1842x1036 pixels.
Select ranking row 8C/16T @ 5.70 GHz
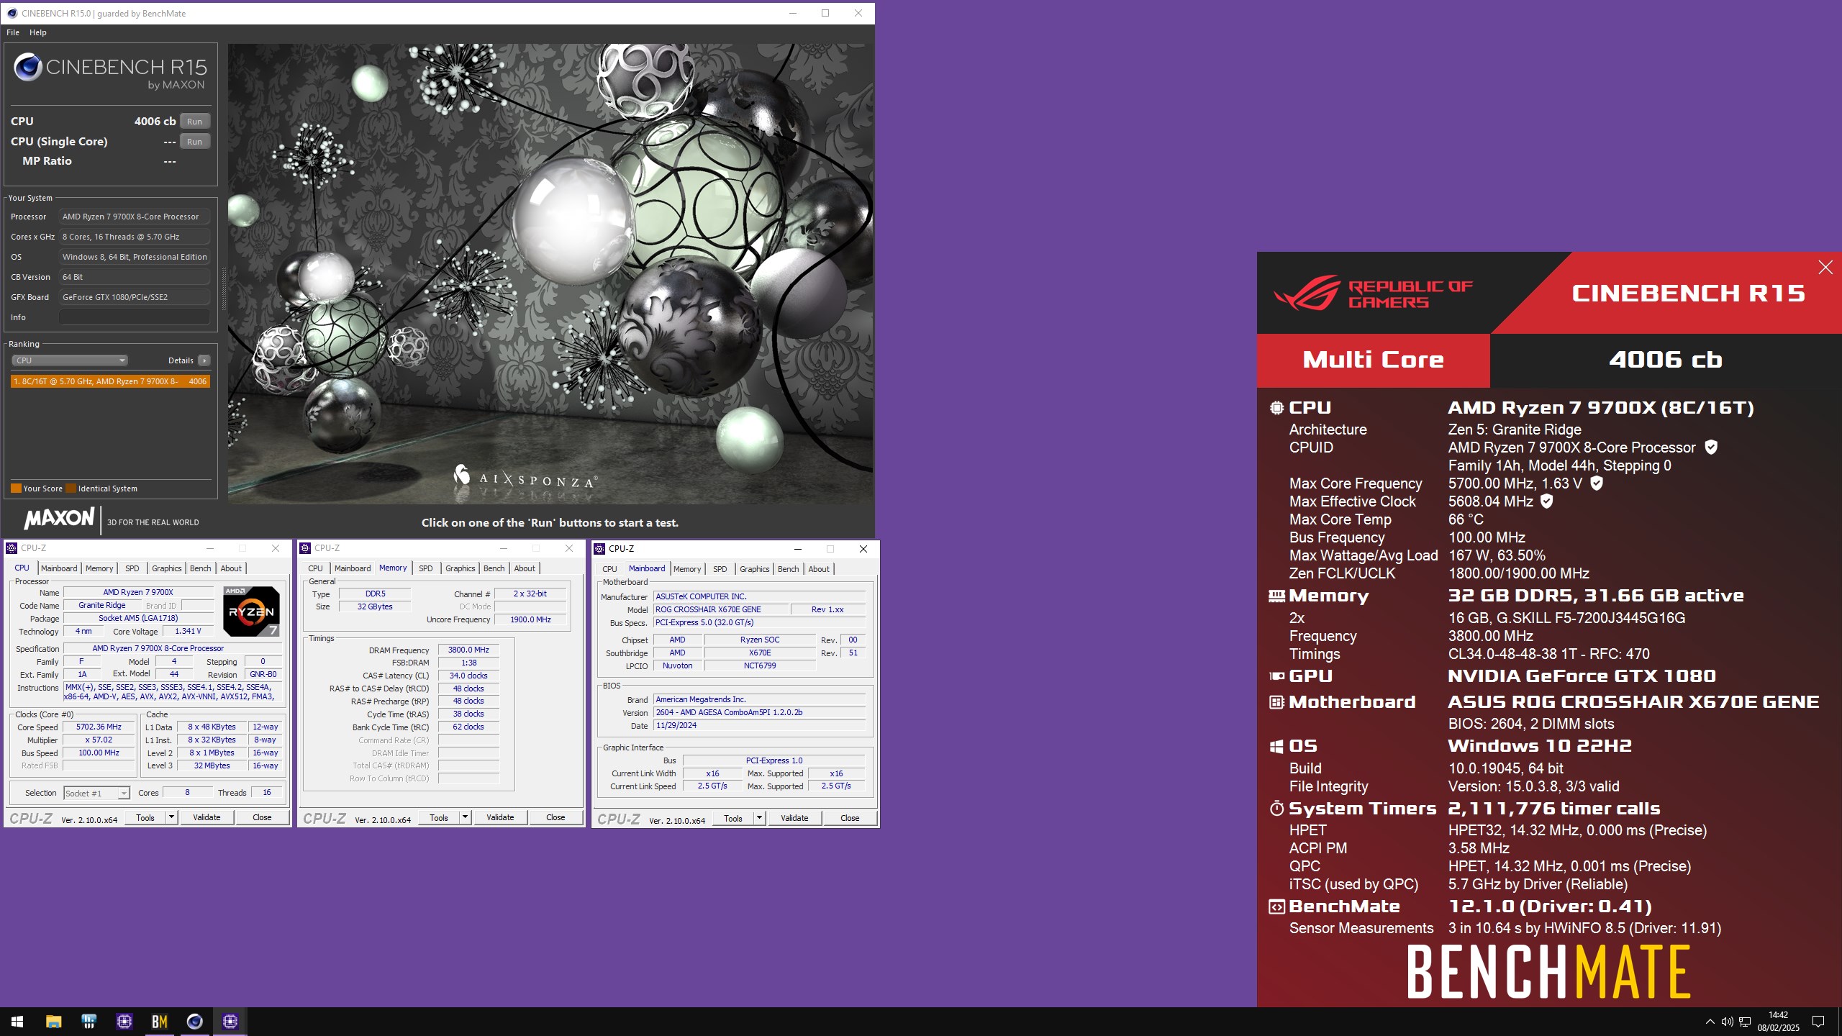110,381
